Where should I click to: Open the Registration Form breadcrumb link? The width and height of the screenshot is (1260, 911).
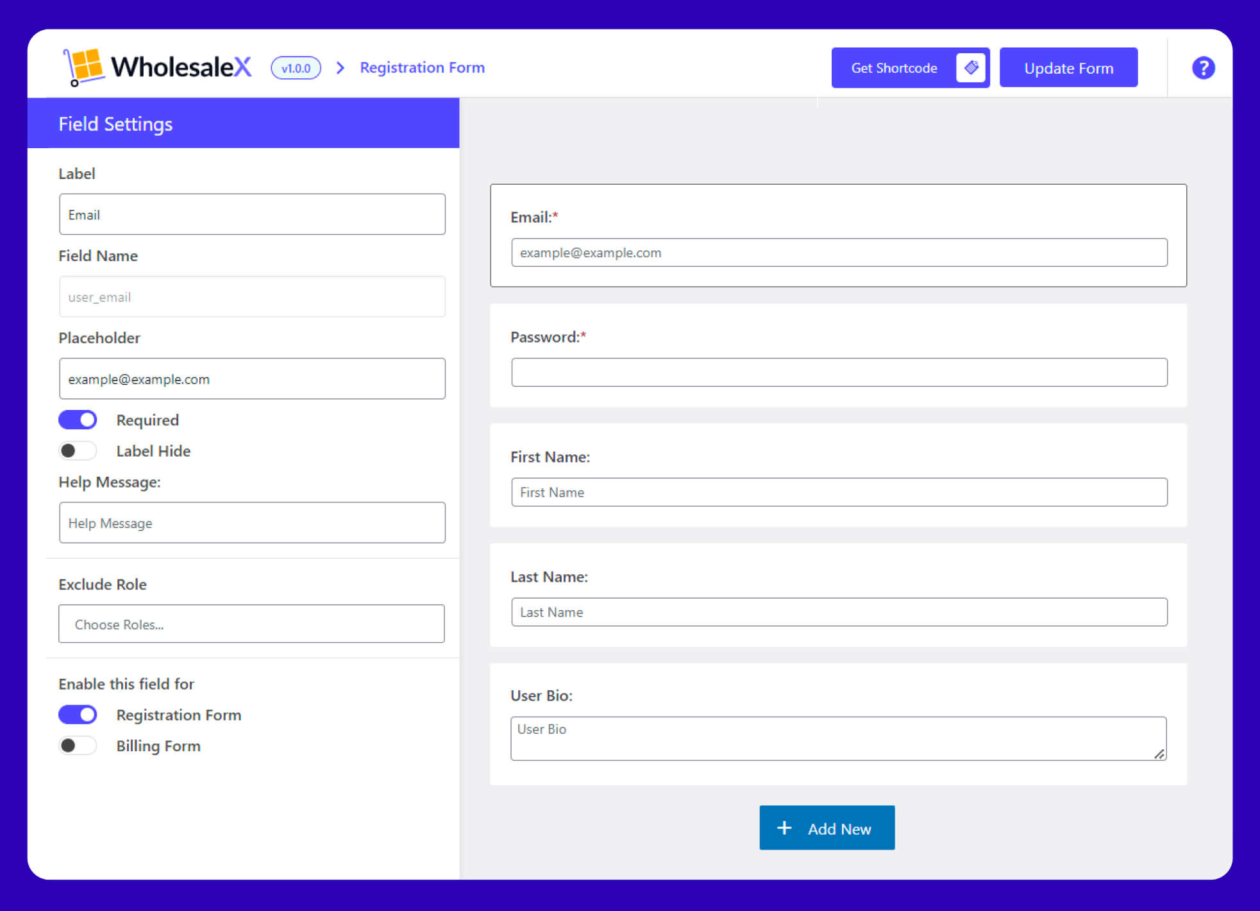point(422,67)
